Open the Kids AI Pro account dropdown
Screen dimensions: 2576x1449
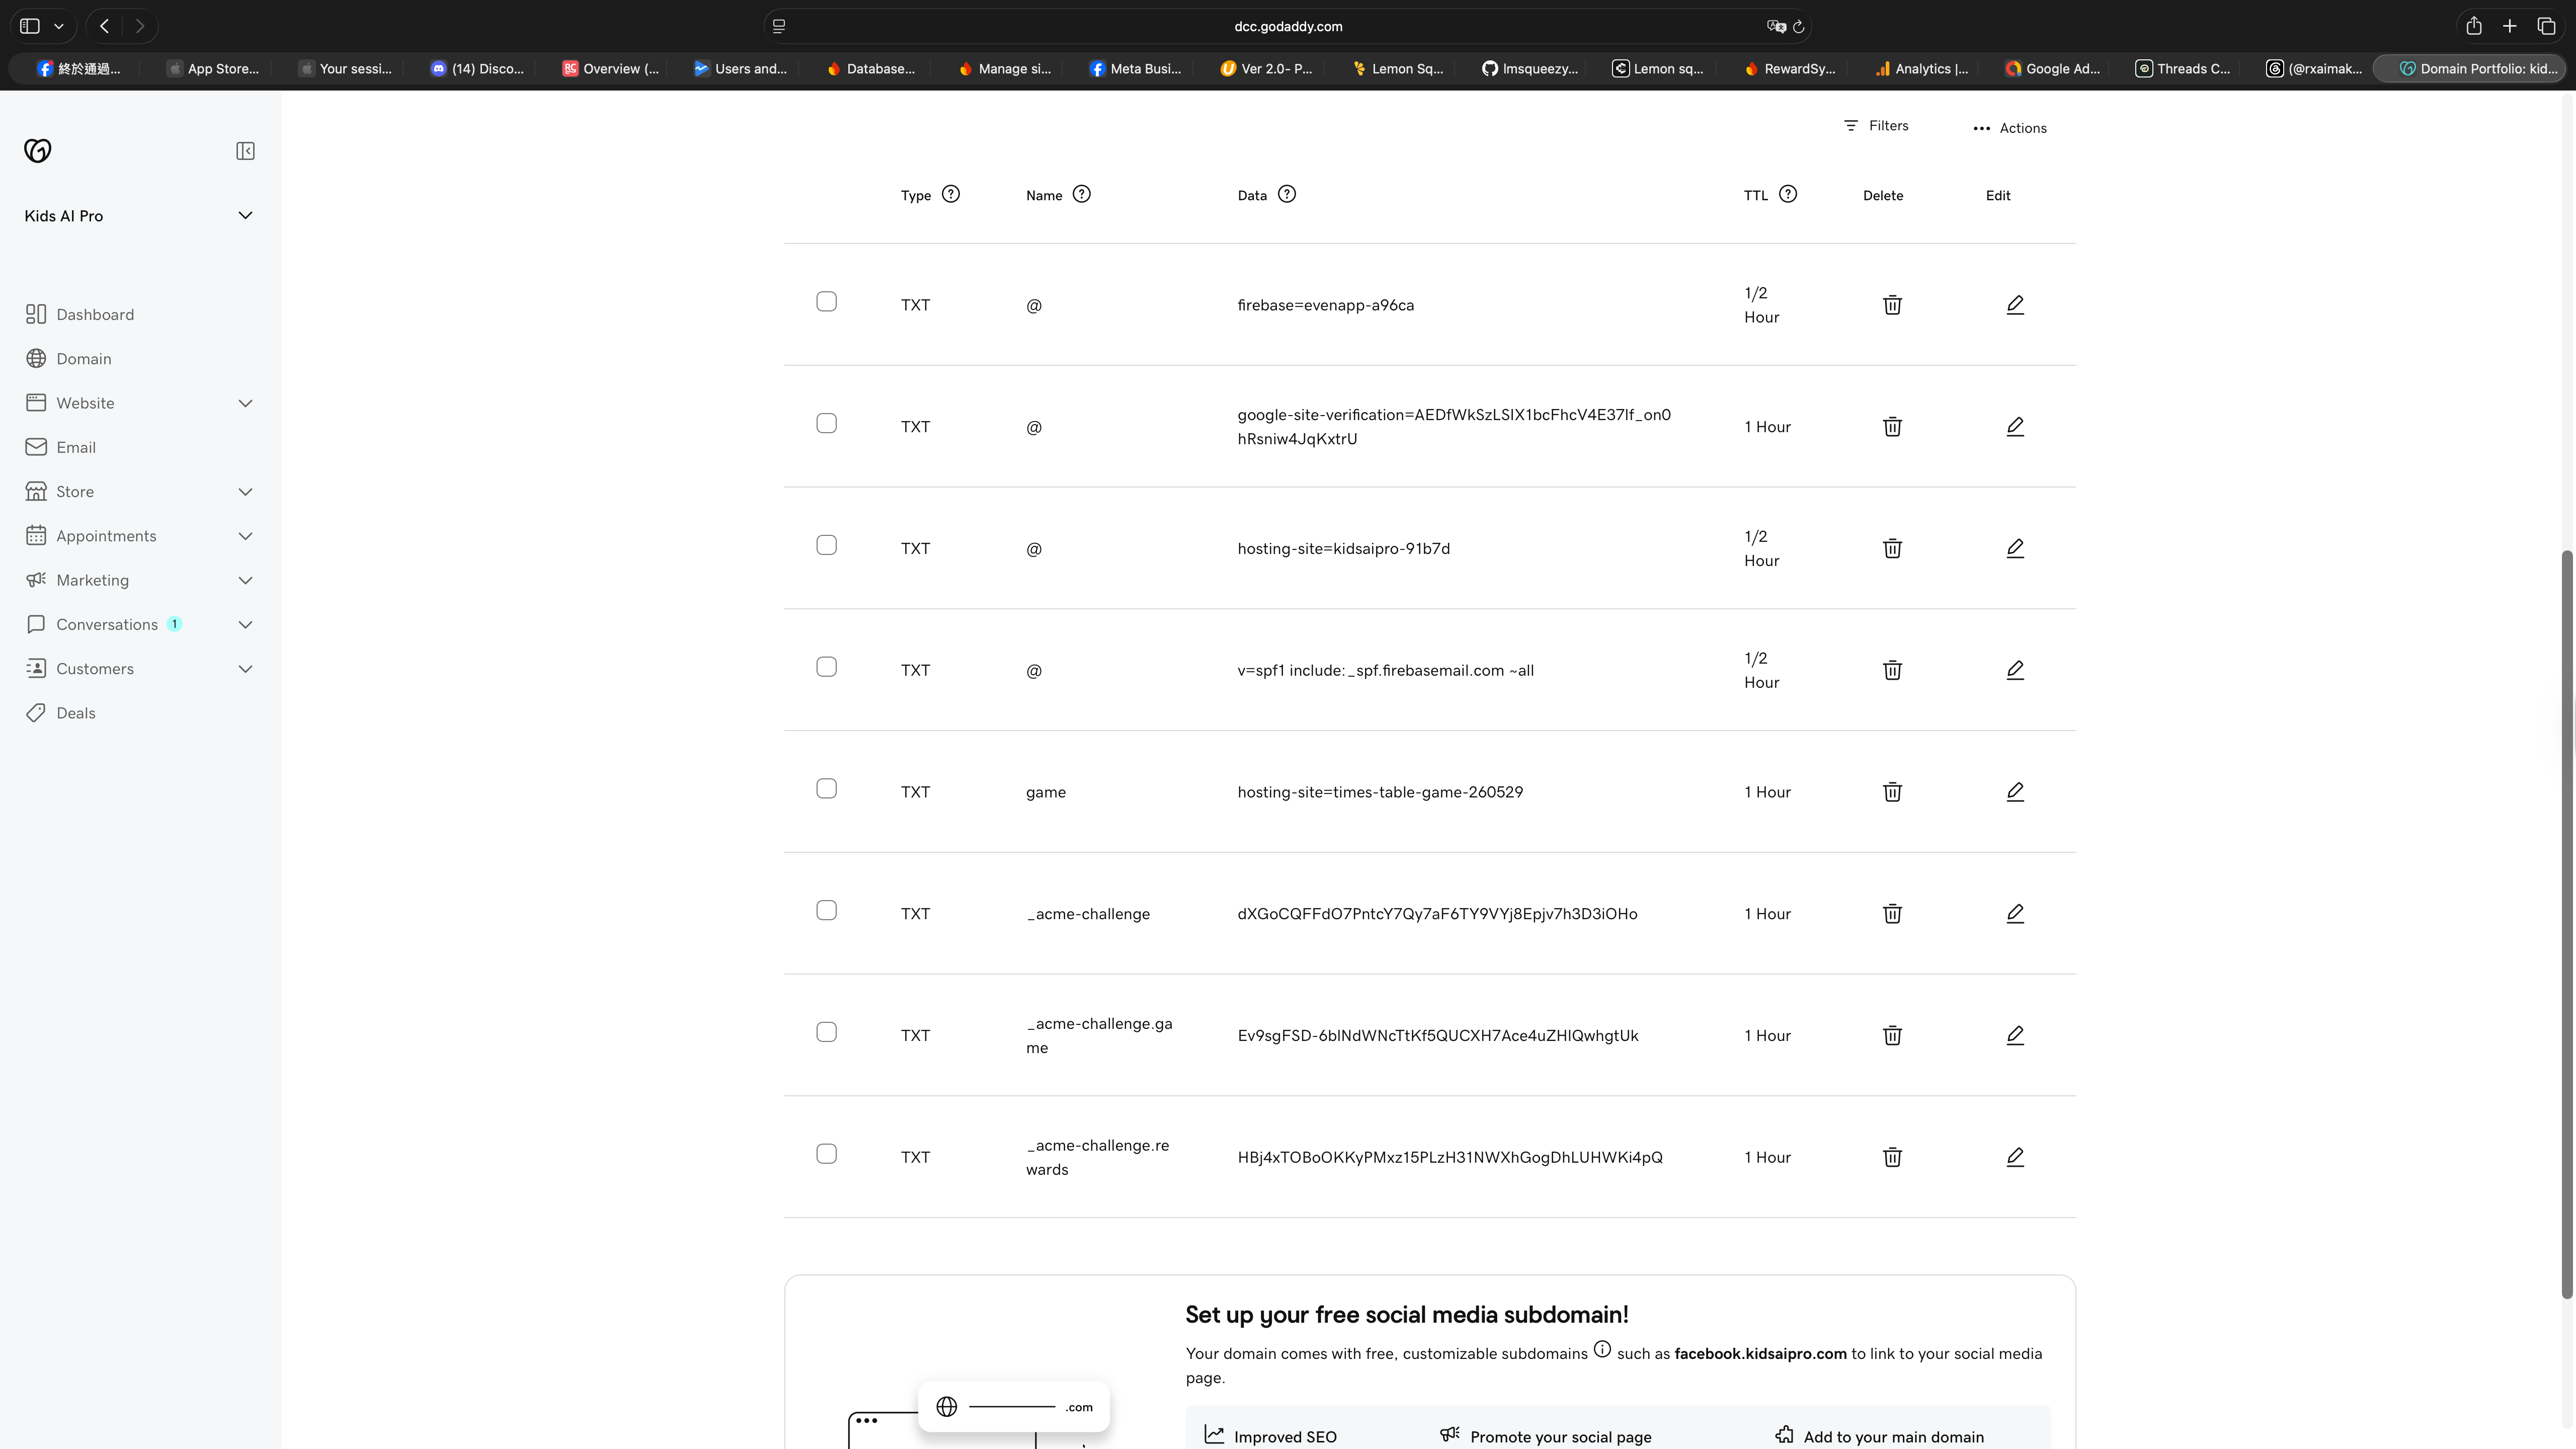tap(139, 216)
